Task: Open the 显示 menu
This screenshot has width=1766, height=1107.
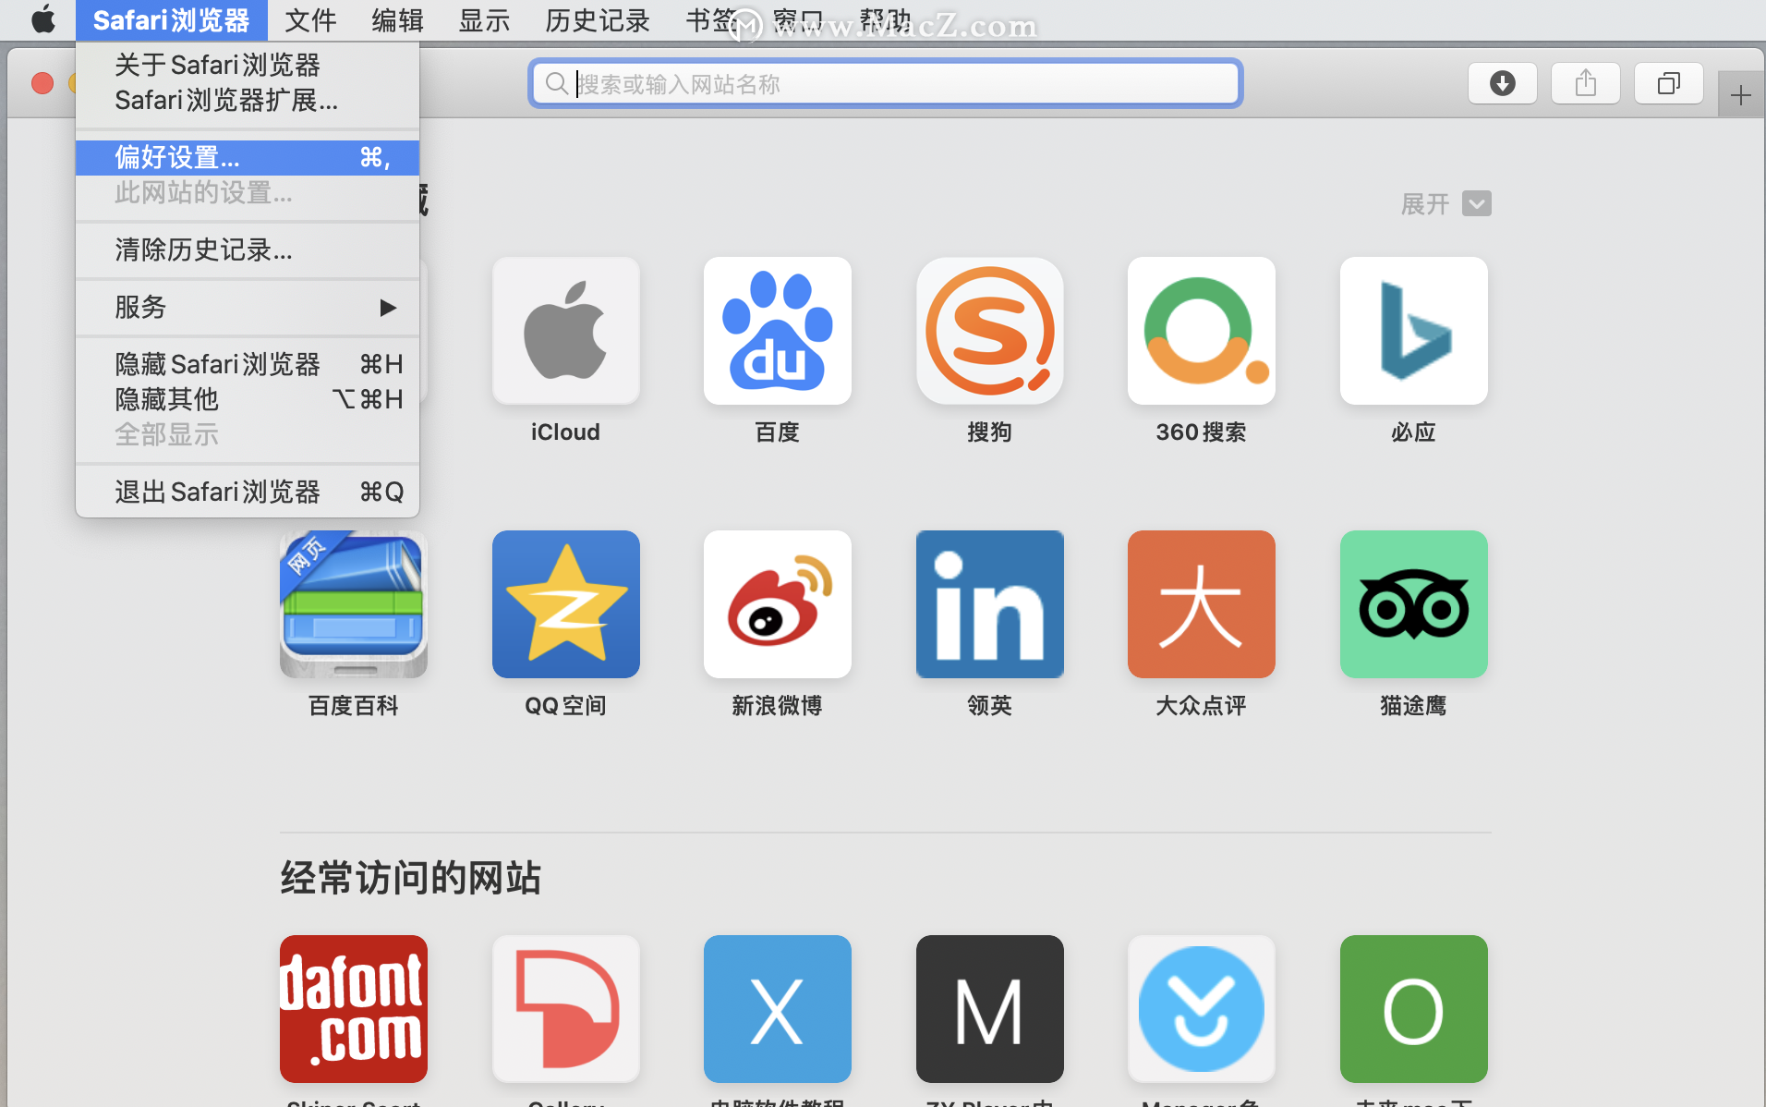Action: pyautogui.click(x=484, y=19)
